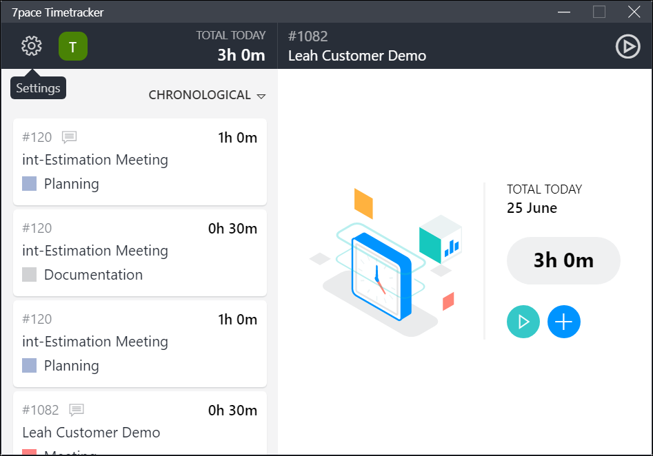The image size is (653, 456).
Task: Click the Planning color swatch in first entry
Action: tap(29, 183)
